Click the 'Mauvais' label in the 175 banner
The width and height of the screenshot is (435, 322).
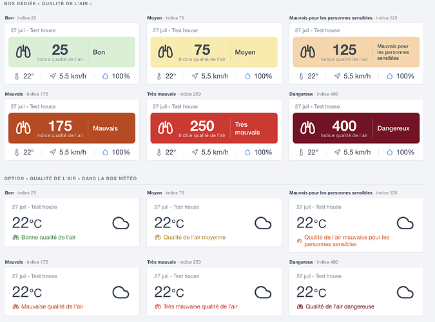[x=106, y=128]
